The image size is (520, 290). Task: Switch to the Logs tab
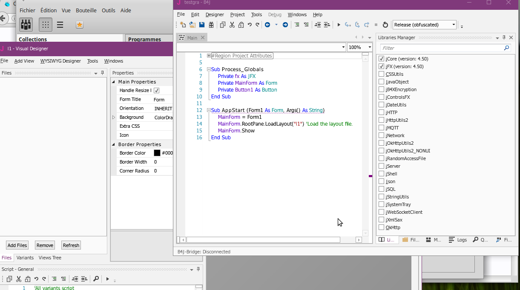coord(458,240)
